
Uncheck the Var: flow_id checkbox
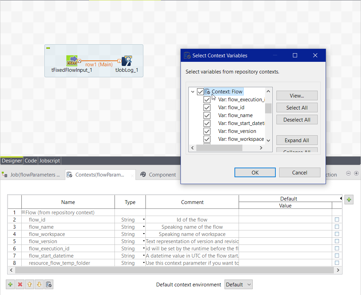pyautogui.click(x=207, y=107)
